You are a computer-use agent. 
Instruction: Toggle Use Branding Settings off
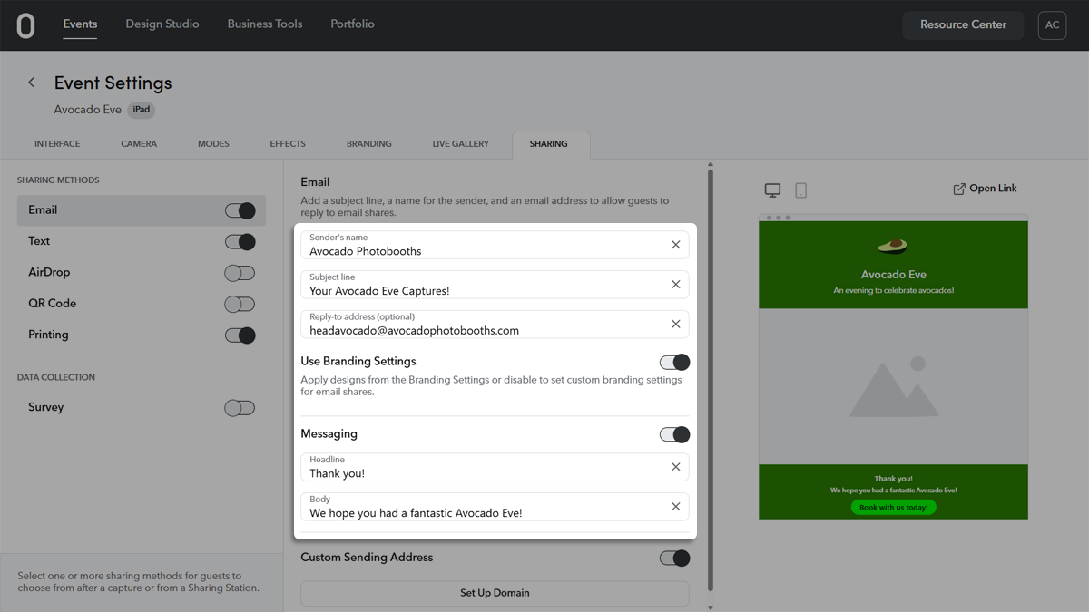[x=674, y=362]
